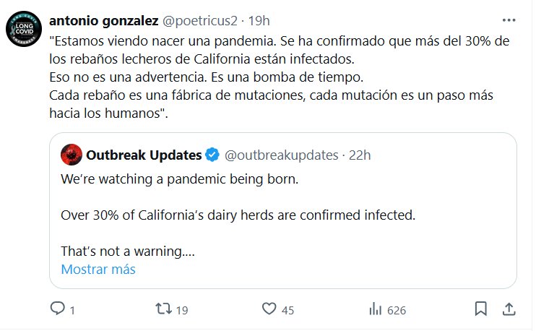Bookmark this tweet
The height and width of the screenshot is (331, 536).
480,309
